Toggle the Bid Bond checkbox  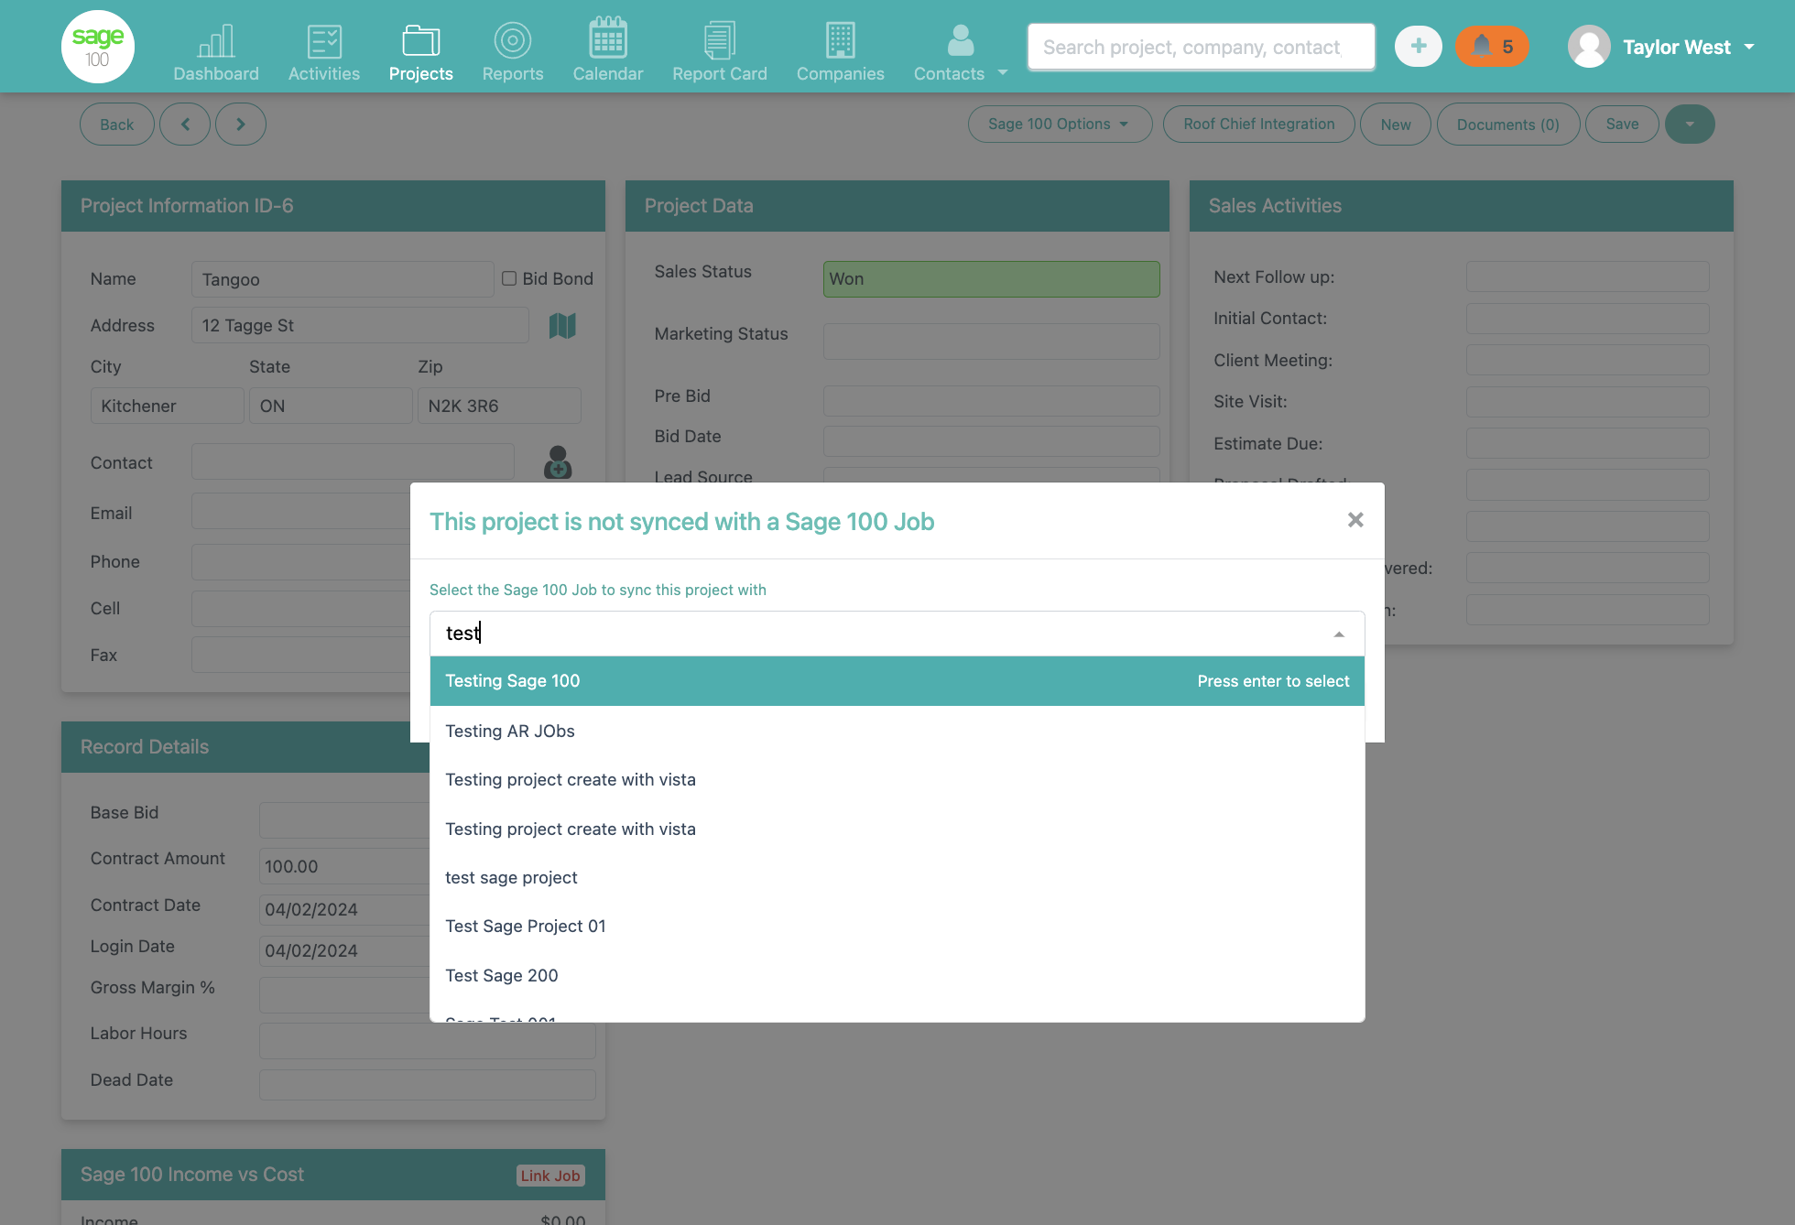(x=509, y=278)
